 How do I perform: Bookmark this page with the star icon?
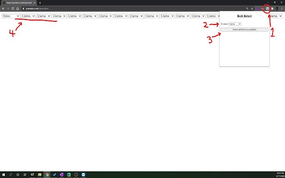[252, 8]
